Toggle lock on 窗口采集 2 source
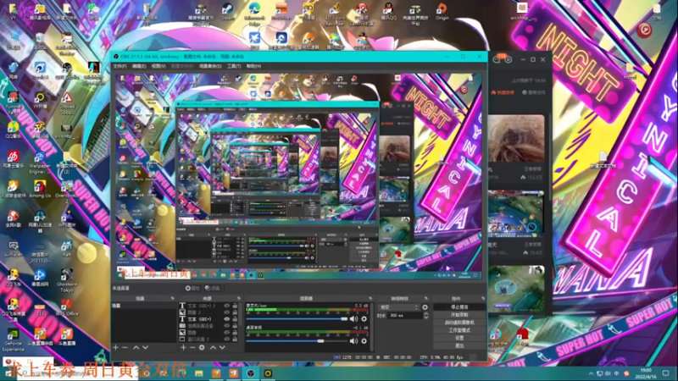This screenshot has width=678, height=381. pos(235,340)
